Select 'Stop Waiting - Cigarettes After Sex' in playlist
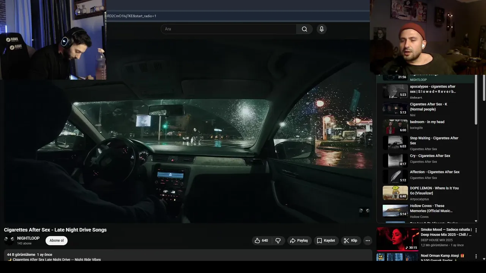The image size is (486, 273). (434, 141)
